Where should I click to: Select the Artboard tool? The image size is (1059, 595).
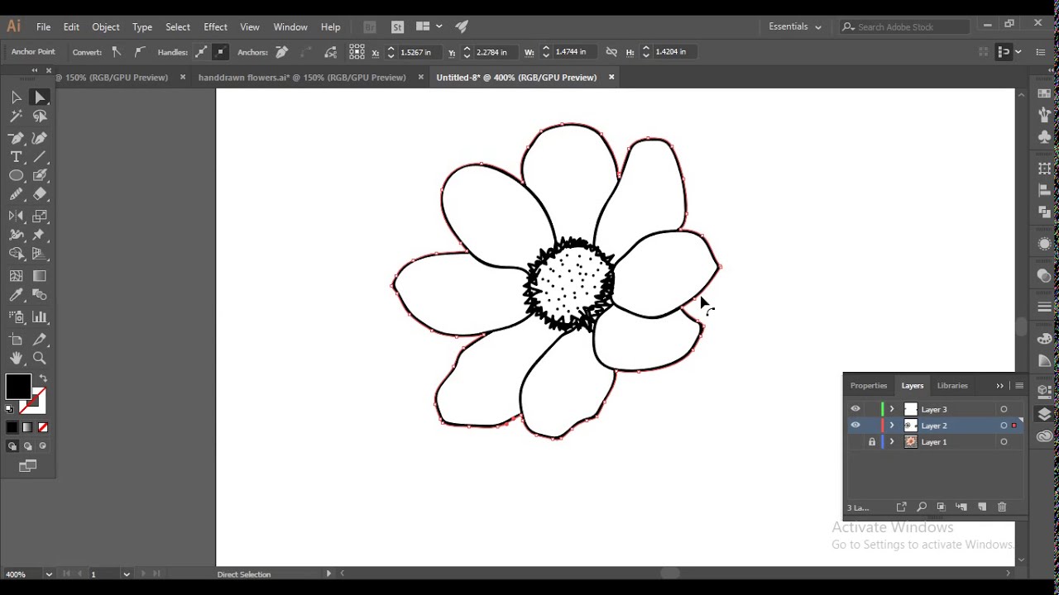click(x=16, y=340)
